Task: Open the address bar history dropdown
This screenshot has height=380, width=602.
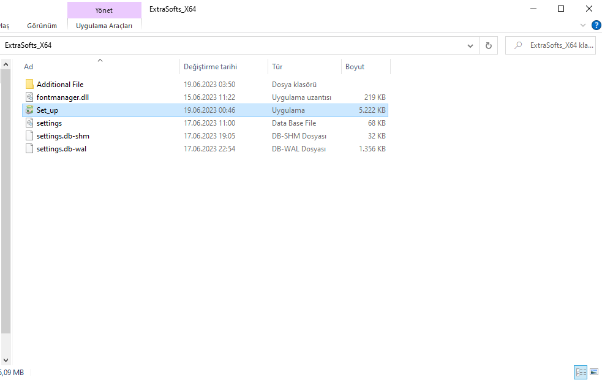Action: click(470, 46)
